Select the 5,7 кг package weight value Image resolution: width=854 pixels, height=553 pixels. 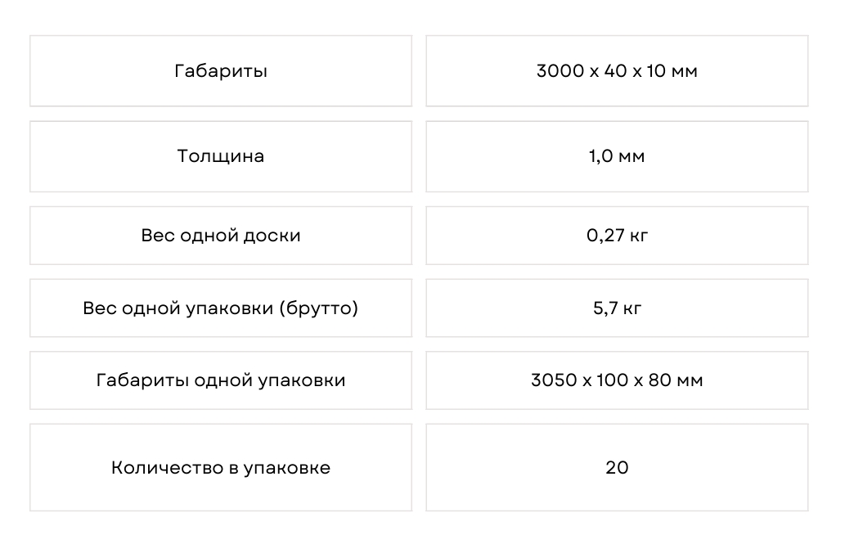pyautogui.click(x=617, y=308)
